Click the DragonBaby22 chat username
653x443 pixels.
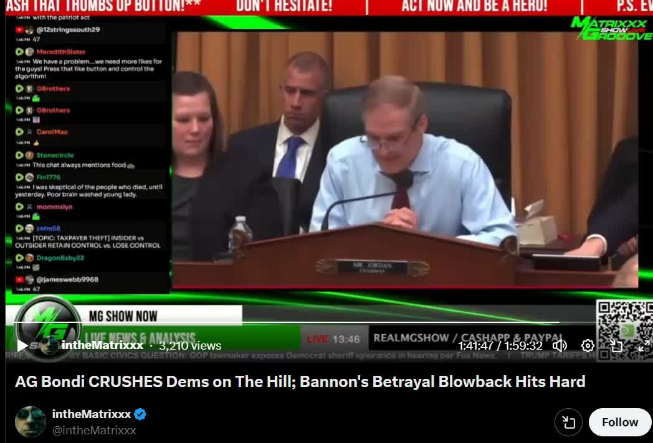coord(60,258)
